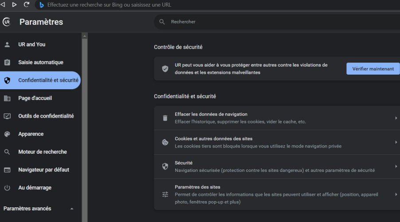Click sliders icon for Paramètres des sites
The width and height of the screenshot is (400, 222).
(165, 194)
